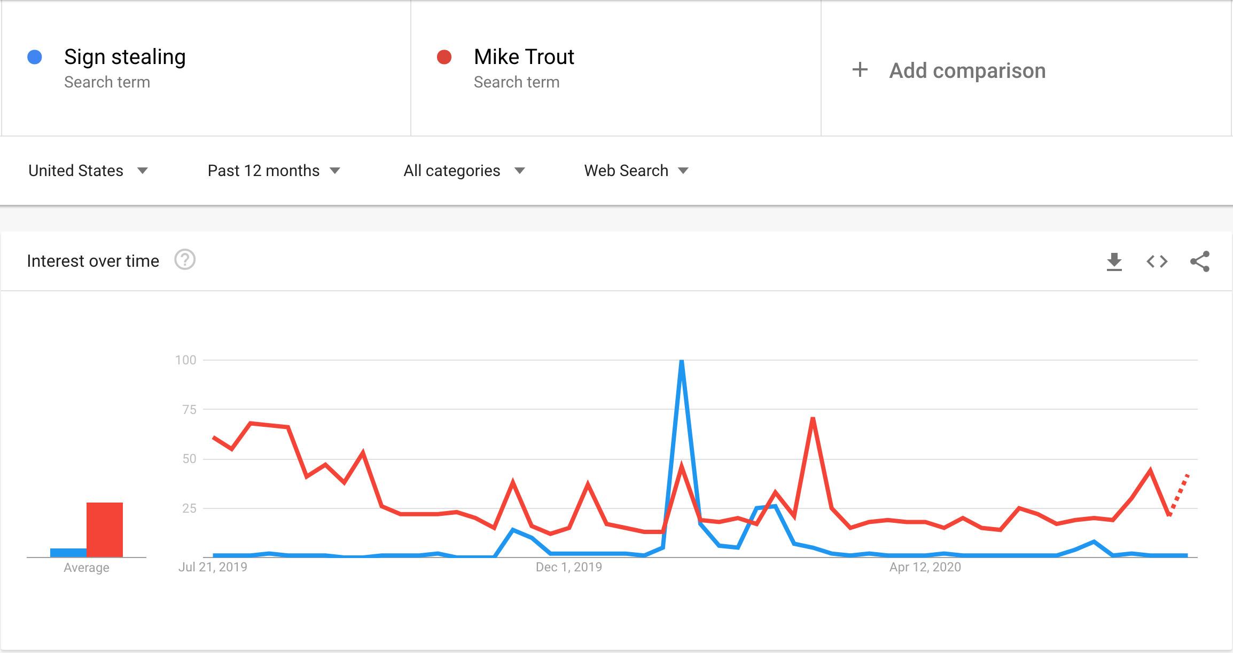The height and width of the screenshot is (653, 1233).
Task: Click the blue Average bar
Action: 68,553
